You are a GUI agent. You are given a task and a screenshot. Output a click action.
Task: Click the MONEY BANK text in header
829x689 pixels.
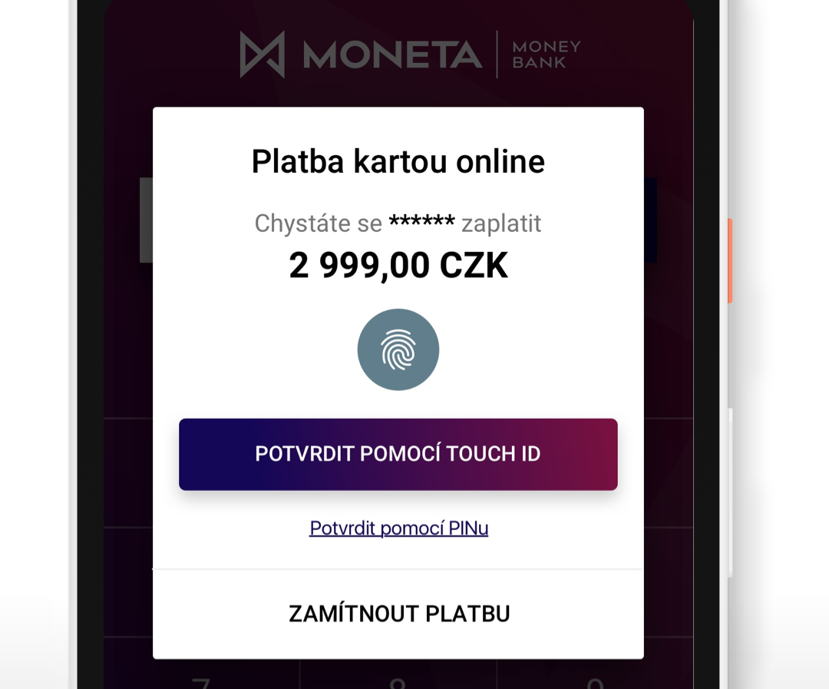click(x=547, y=55)
